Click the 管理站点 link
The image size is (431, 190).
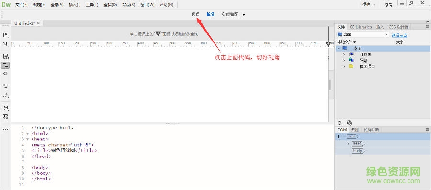399,35
